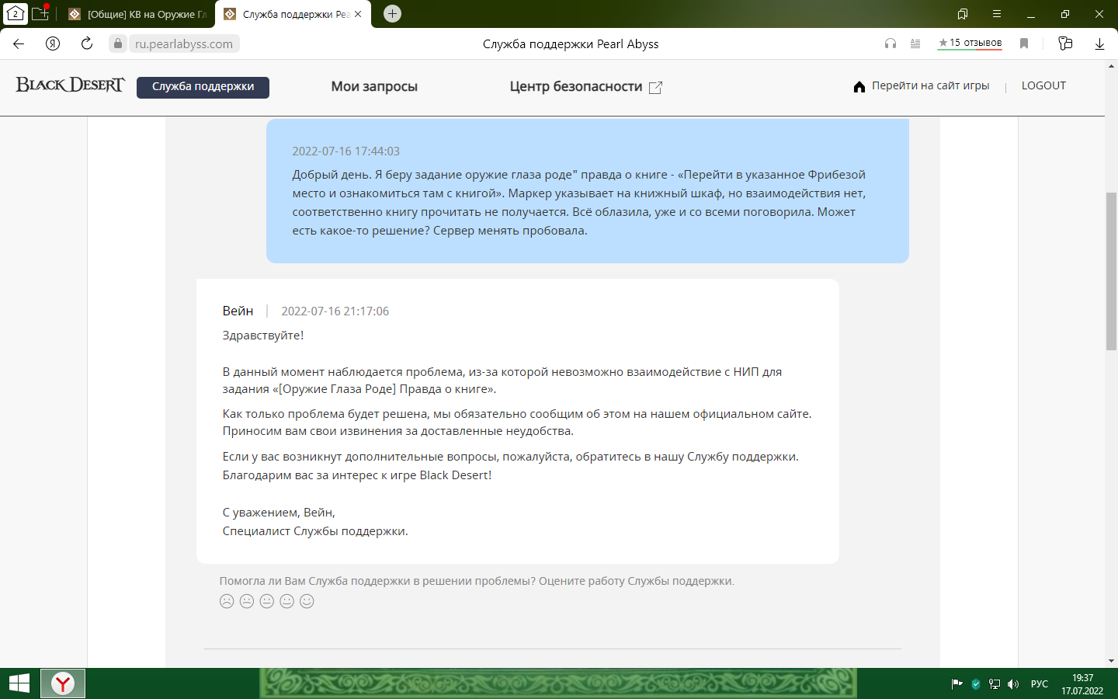The image size is (1118, 699).
Task: Open the Мои запросы section
Action: coord(374,87)
